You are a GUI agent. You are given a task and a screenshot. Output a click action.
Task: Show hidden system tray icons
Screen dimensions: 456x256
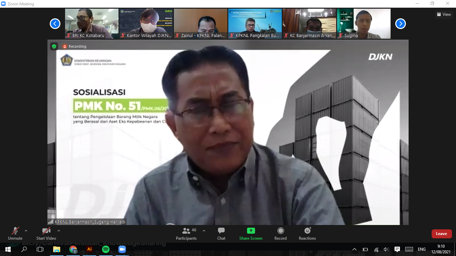[x=355, y=249]
